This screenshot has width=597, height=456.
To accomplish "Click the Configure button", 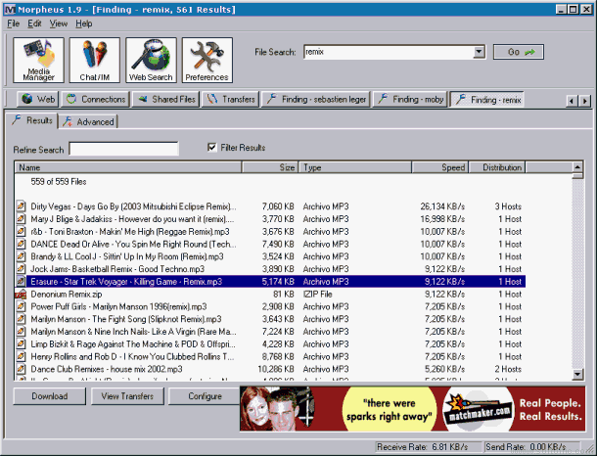I will [x=205, y=396].
